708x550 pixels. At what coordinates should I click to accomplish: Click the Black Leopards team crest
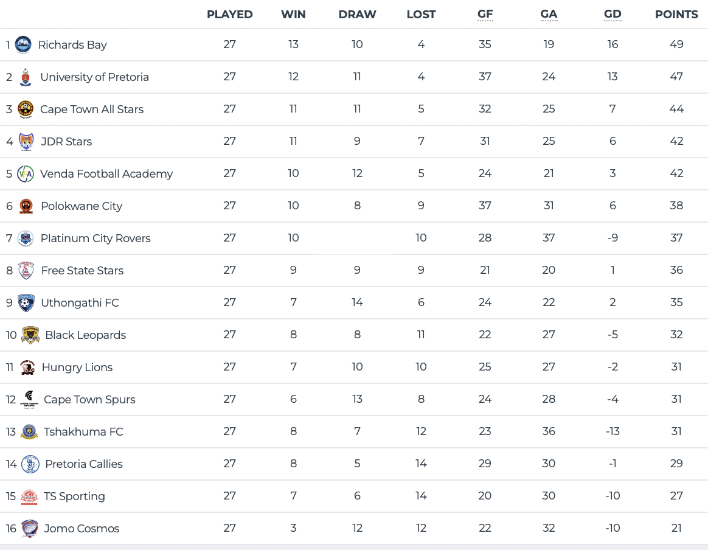pyautogui.click(x=30, y=335)
